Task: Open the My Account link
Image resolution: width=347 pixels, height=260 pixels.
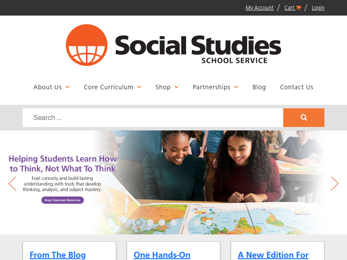Action: (x=259, y=8)
